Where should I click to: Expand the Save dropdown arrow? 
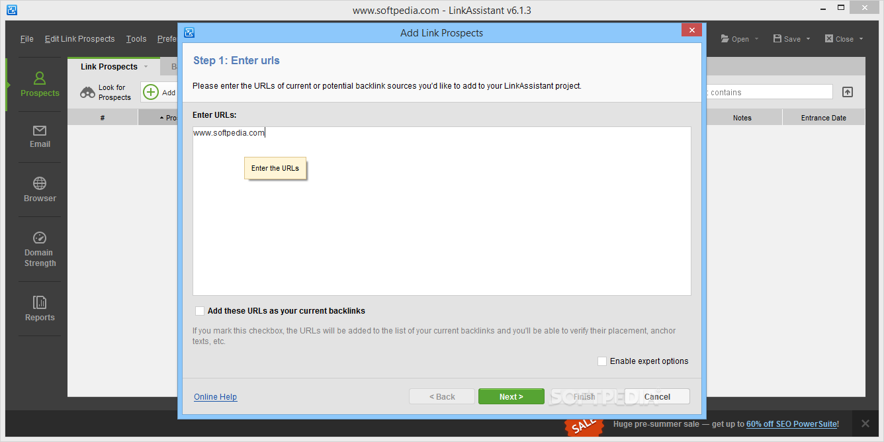pos(808,39)
